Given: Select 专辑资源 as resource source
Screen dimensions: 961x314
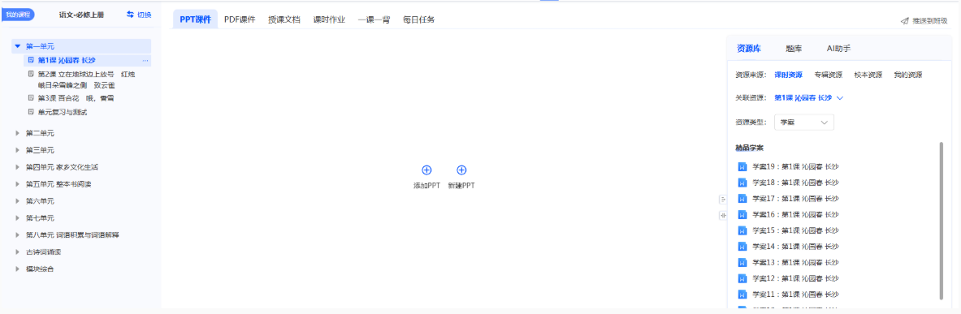Looking at the screenshot, I should (x=828, y=75).
